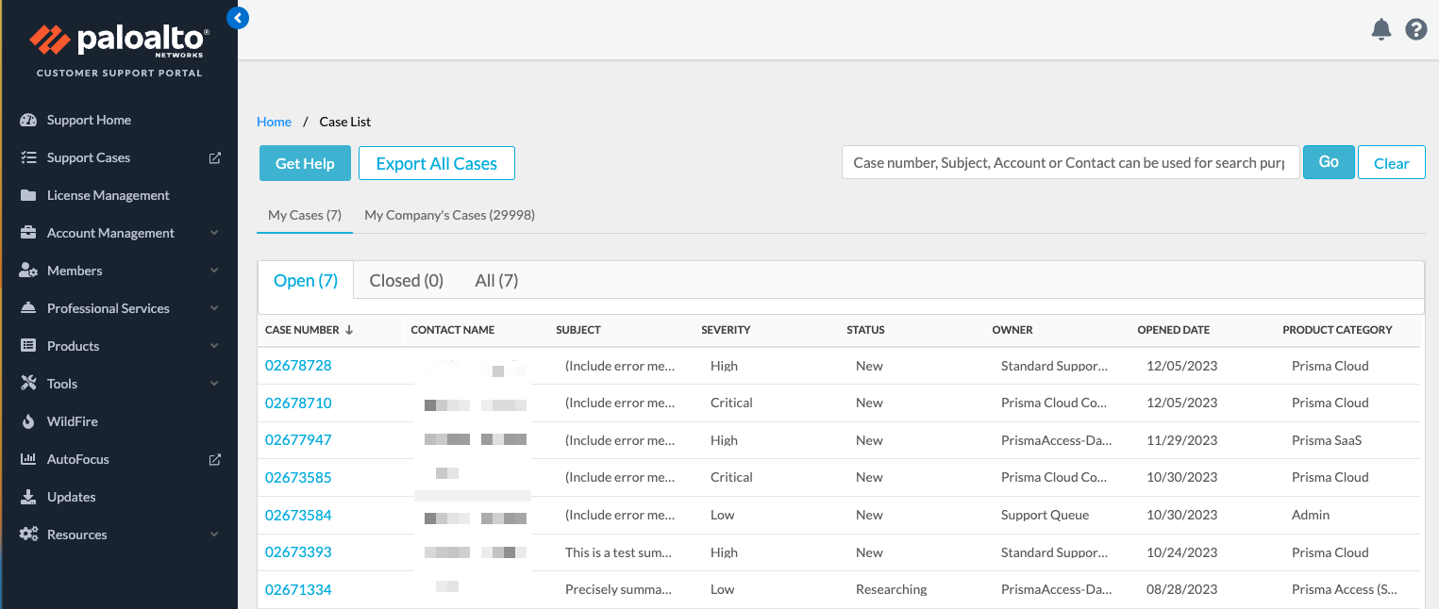Viewport: 1439px width, 609px height.
Task: Open the help question mark icon
Action: 1415,29
